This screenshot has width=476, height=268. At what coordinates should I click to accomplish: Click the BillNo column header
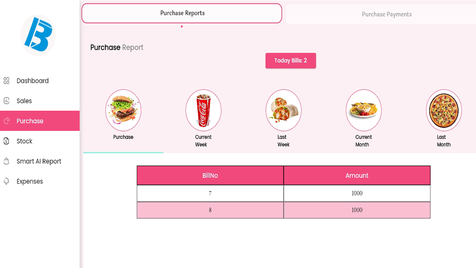(x=210, y=175)
